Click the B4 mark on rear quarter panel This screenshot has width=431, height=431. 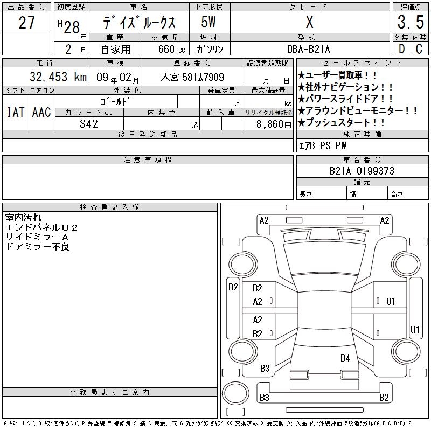tap(345, 358)
